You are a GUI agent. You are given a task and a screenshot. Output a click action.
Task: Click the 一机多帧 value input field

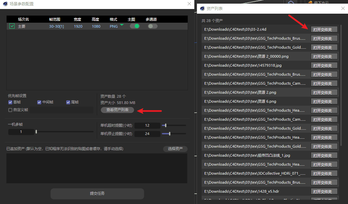point(21,132)
